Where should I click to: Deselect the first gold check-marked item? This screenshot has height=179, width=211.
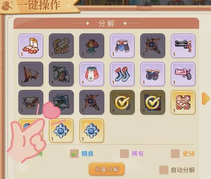[122, 102]
